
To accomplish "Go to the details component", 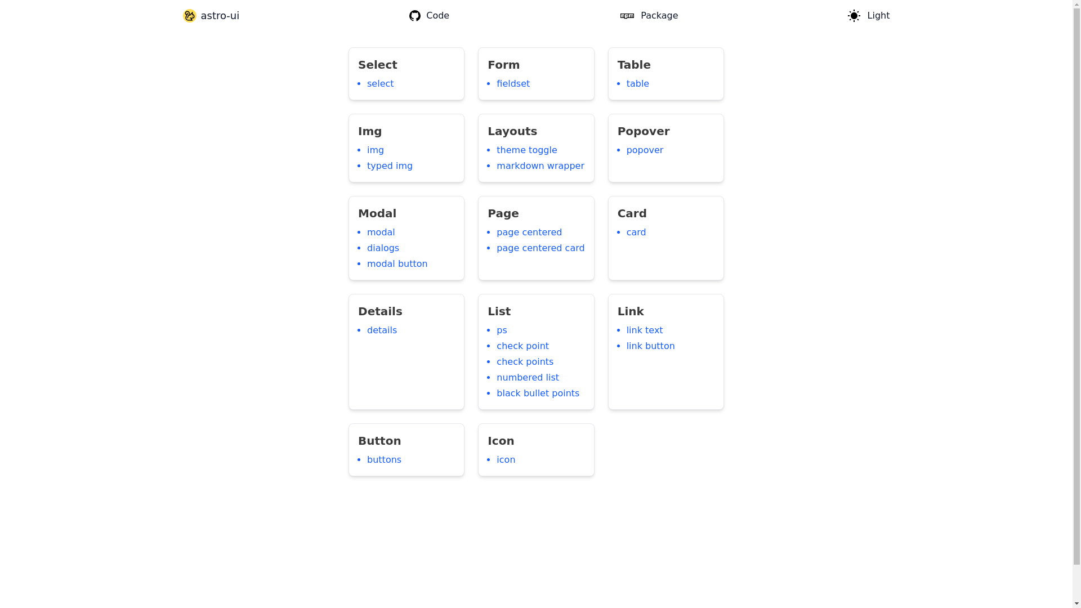I will pyautogui.click(x=382, y=330).
